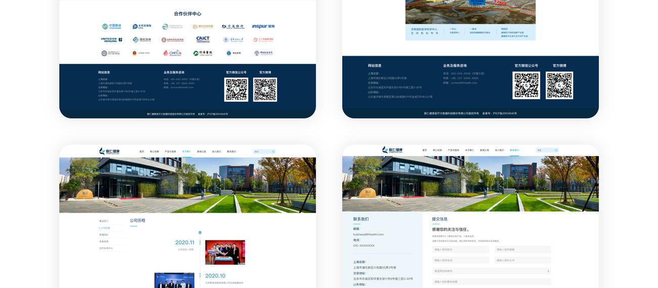Image resolution: width=658 pixels, height=288 pixels.
Task: Click the 联仁健康 logo on the contact page
Action: pos(392,150)
